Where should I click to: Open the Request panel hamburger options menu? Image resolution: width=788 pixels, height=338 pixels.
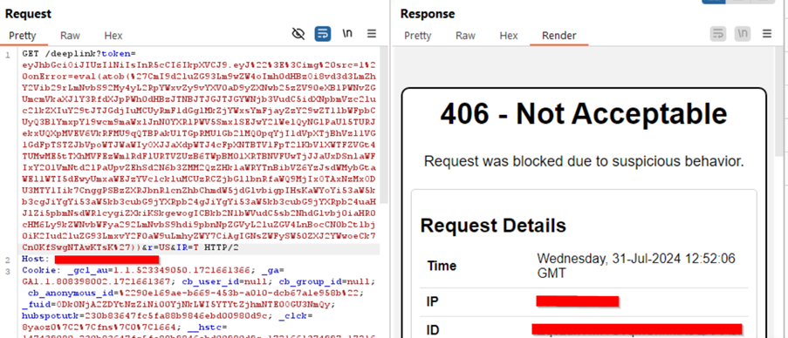tap(372, 34)
